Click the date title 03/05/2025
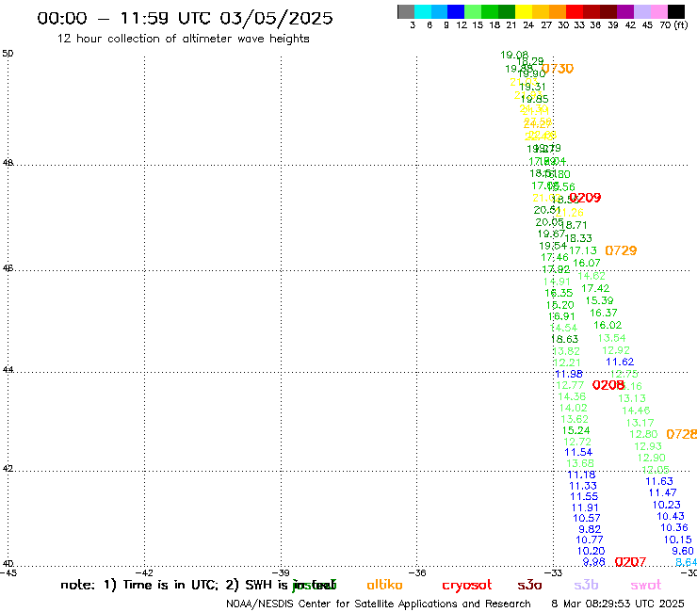The width and height of the screenshot is (697, 612). (276, 18)
